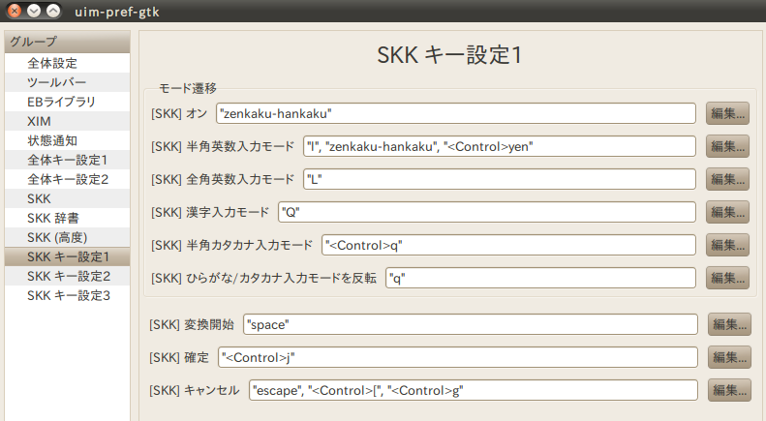766x421 pixels.
Task: Click the 全角英数入力モード text field
Action: pyautogui.click(x=499, y=179)
